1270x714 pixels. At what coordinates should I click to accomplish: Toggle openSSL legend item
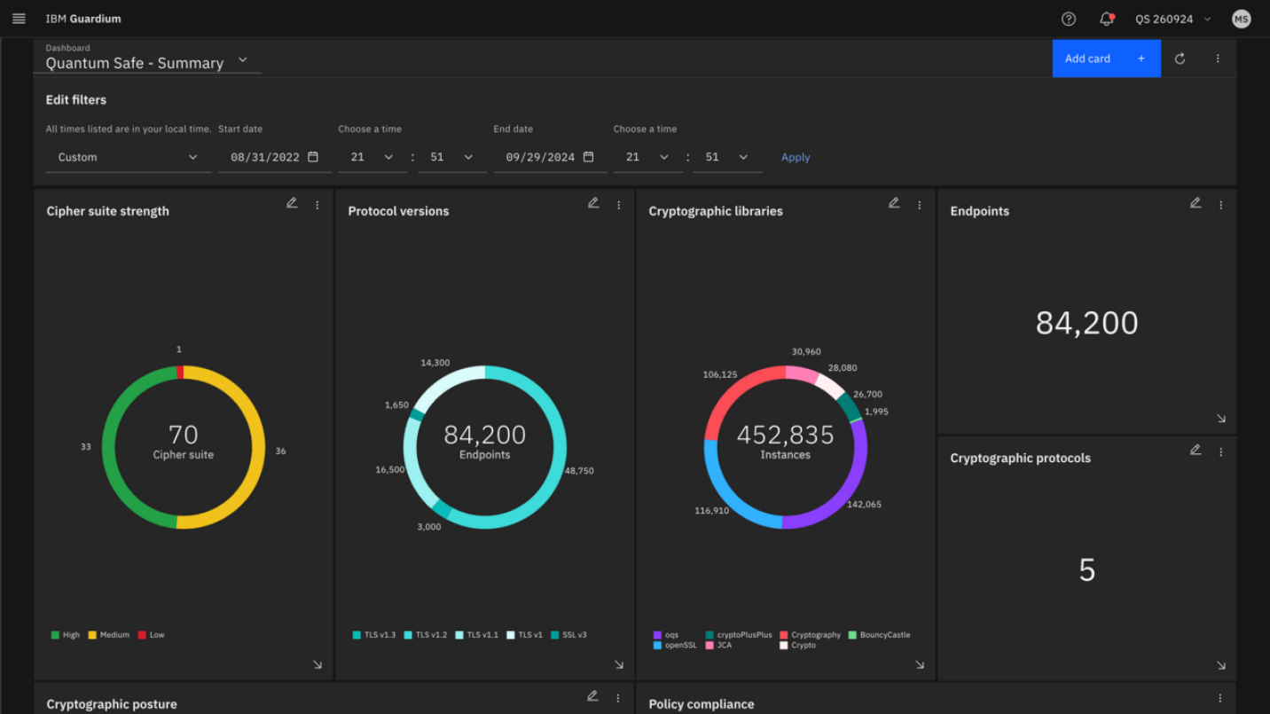coord(676,646)
